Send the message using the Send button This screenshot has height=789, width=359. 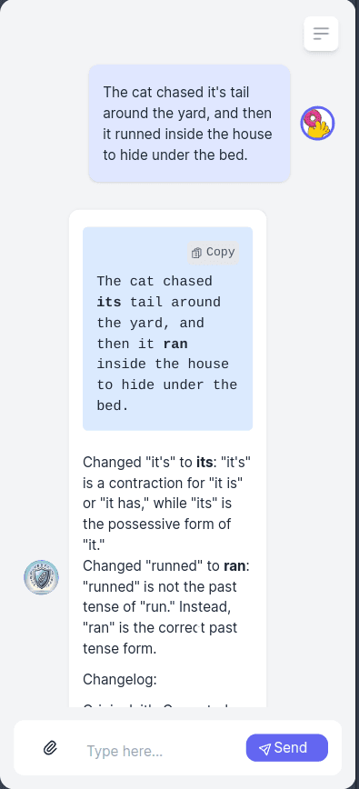(286, 748)
